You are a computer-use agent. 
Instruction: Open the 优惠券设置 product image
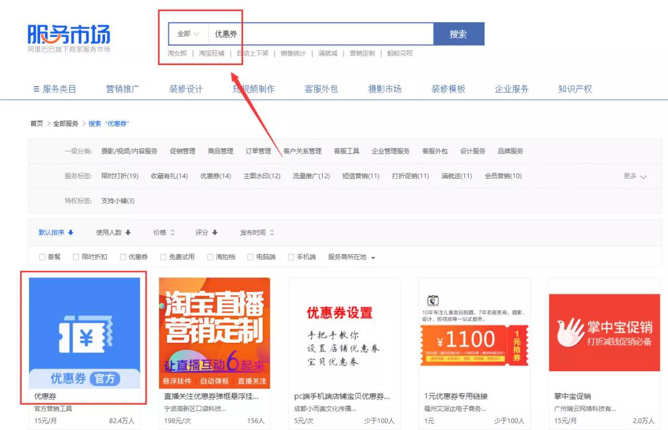pyautogui.click(x=345, y=333)
